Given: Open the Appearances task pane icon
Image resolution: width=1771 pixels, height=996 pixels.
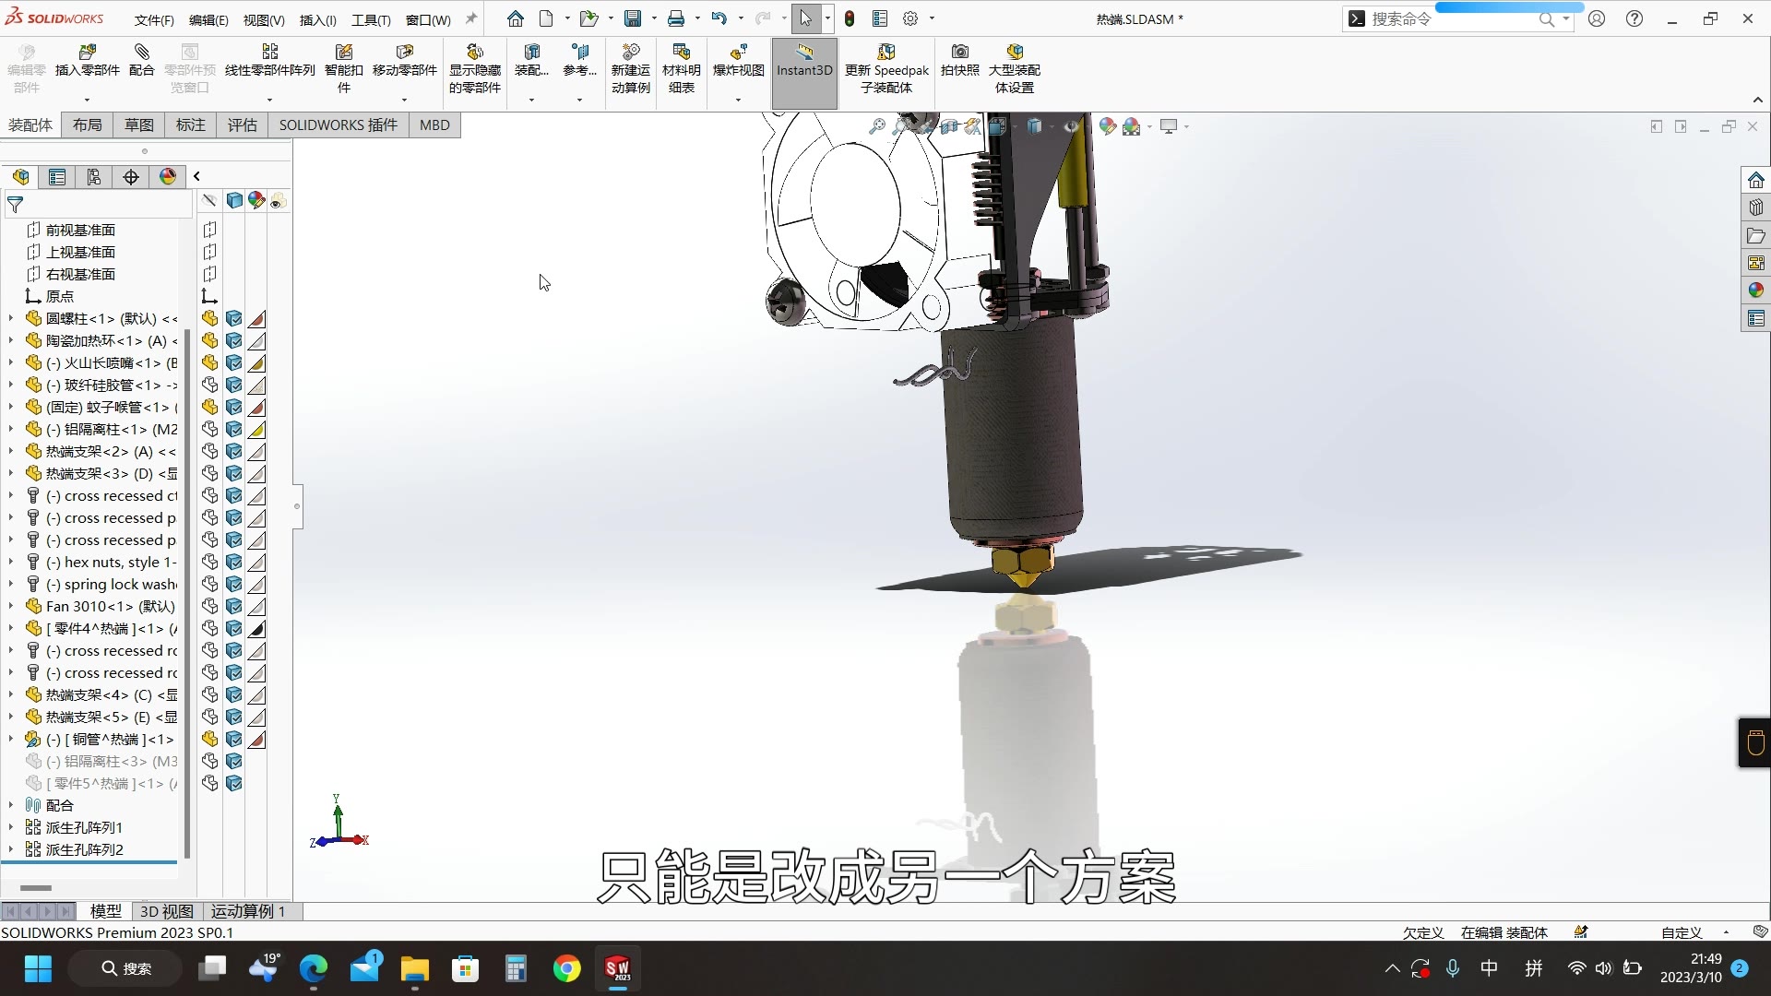Looking at the screenshot, I should (x=1756, y=290).
